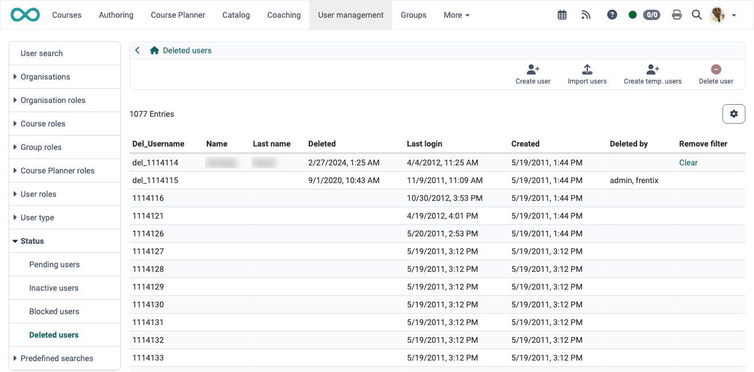Sort by the Created column header
The image size is (754, 372).
525,144
